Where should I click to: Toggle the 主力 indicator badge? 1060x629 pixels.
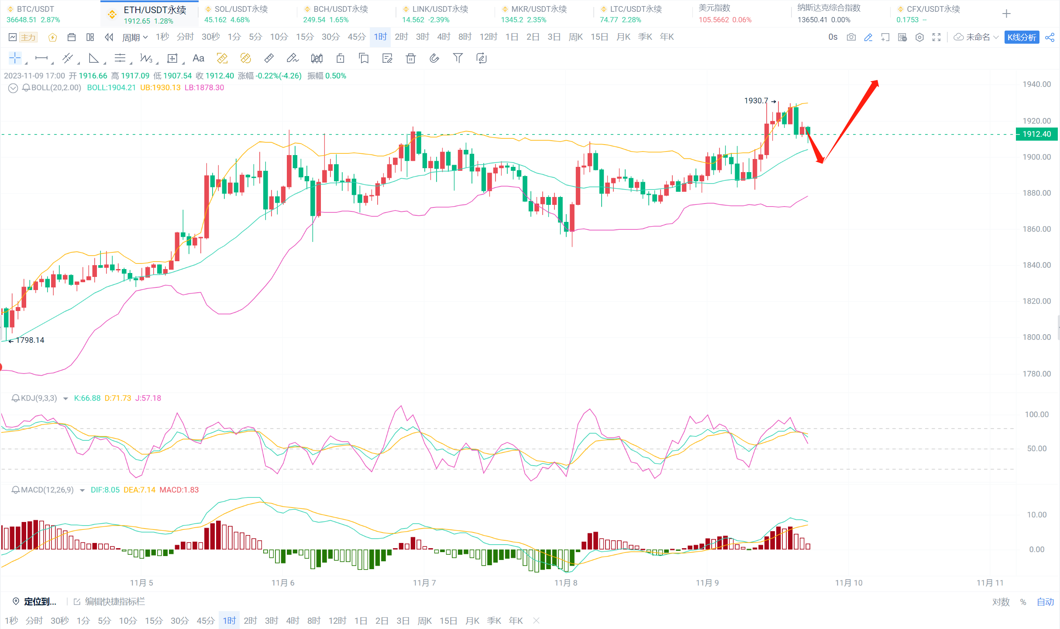click(x=28, y=37)
